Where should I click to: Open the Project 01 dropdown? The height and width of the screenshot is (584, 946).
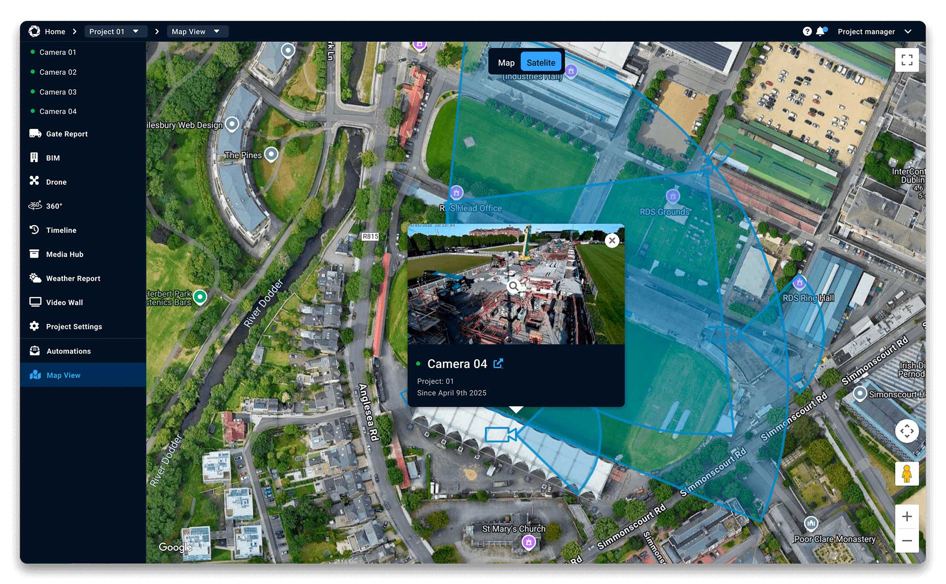116,31
